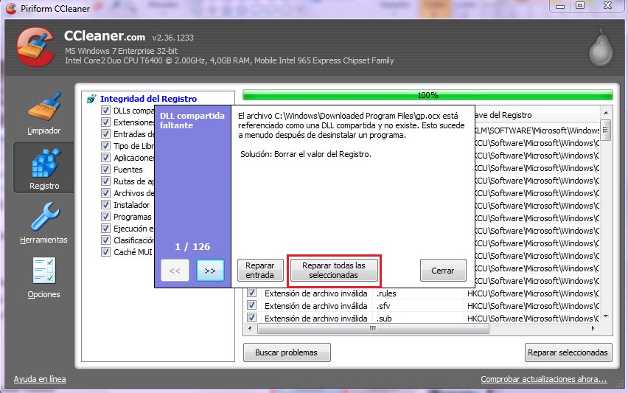Toggle the Clasificación checkbox
Image resolution: width=628 pixels, height=393 pixels.
pyautogui.click(x=105, y=240)
